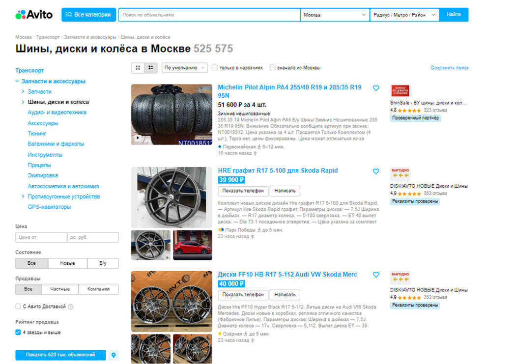This screenshot has height=364, width=514.
Task: Open the Москва city dropdown
Action: click(335, 15)
